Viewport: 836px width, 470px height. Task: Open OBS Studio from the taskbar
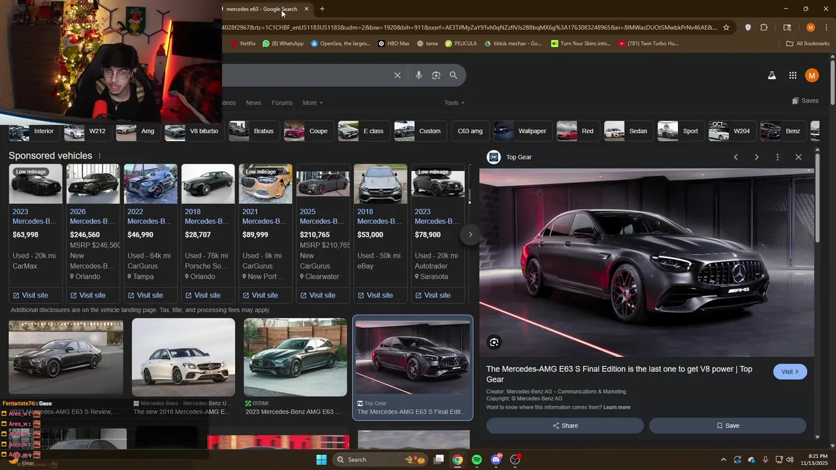[x=515, y=460]
